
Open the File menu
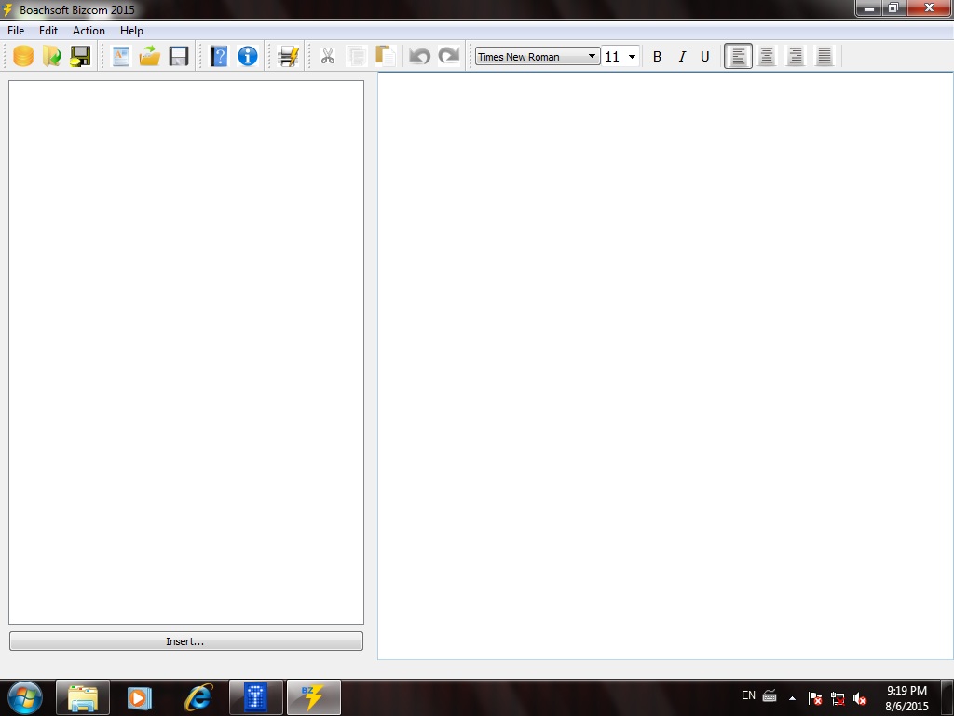16,31
